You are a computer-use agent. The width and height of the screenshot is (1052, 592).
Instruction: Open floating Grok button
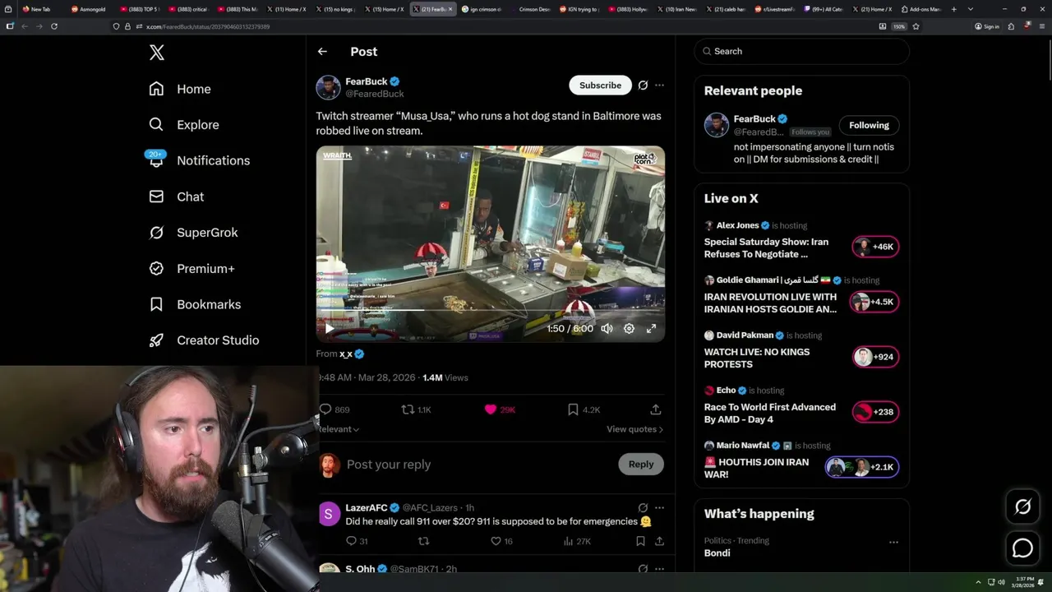tap(1022, 507)
